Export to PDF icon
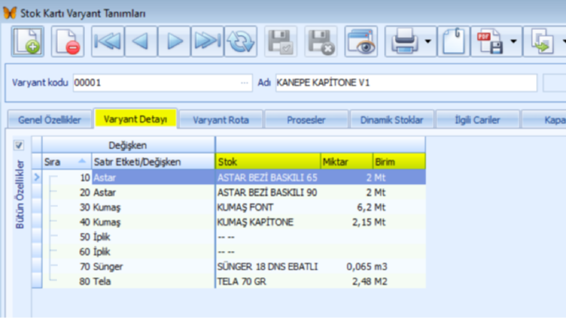 tap(489, 41)
